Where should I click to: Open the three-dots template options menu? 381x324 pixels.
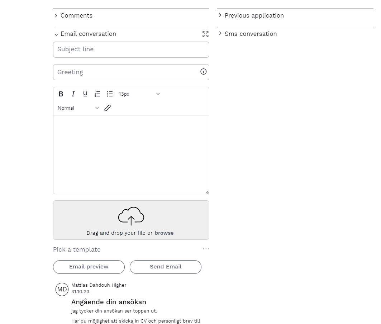click(206, 249)
